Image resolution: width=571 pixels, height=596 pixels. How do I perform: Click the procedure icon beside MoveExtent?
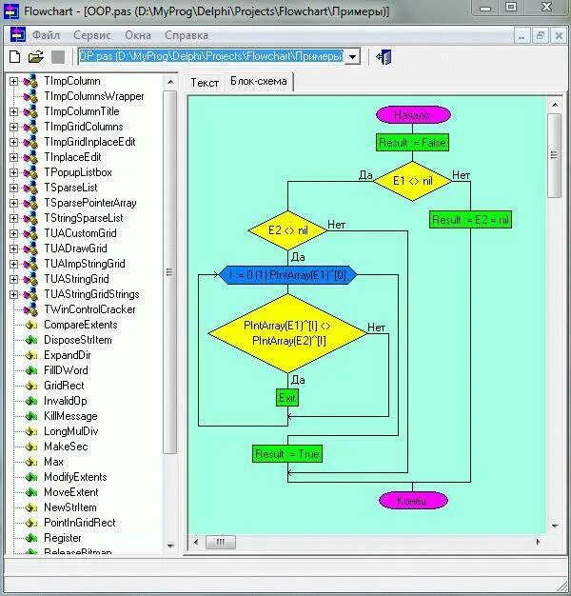[x=31, y=492]
